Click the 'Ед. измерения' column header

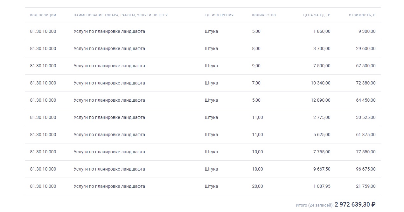pyautogui.click(x=219, y=15)
